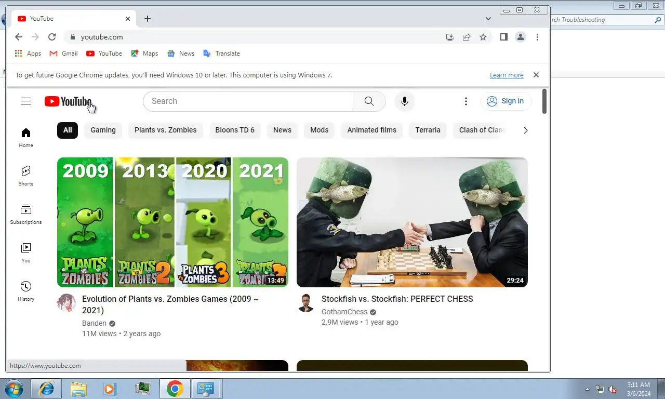665x399 pixels.
Task: Show more chips with right arrow
Action: click(525, 130)
